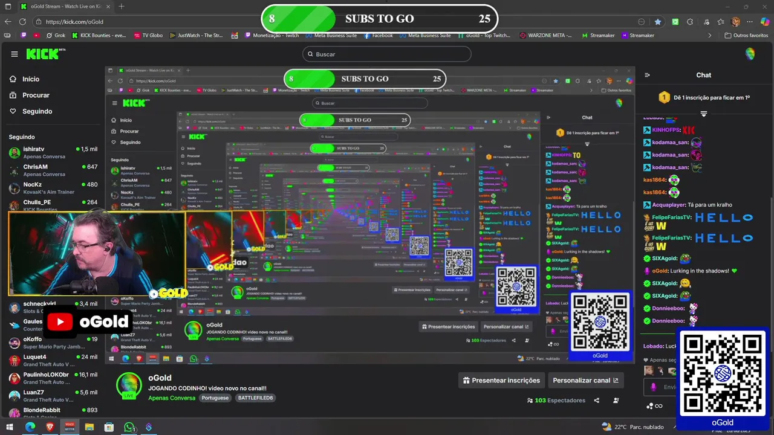Reload the page
Screen dimensions: 774x435
click(x=22, y=21)
